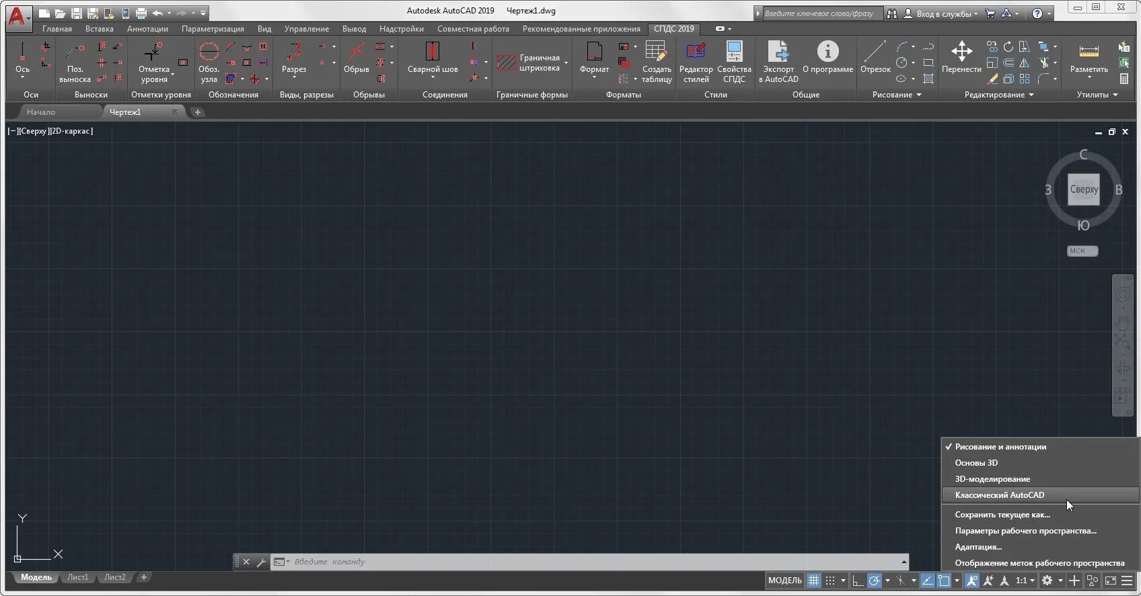Click the keyword search field in title bar
This screenshot has height=596, width=1141.
(822, 13)
